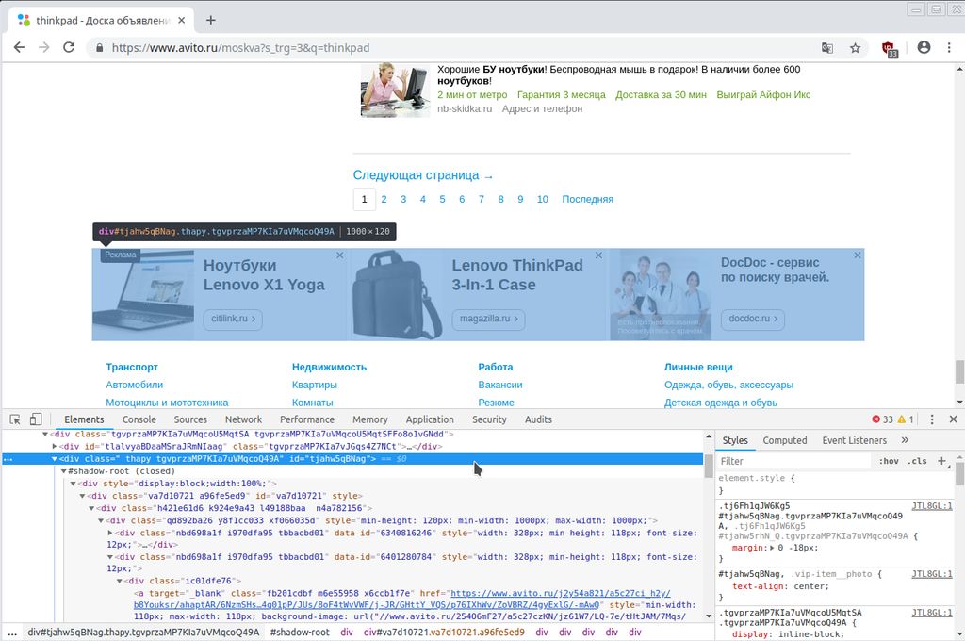965x641 pixels.
Task: Open the docdoc.ru ad button
Action: pyautogui.click(x=753, y=319)
